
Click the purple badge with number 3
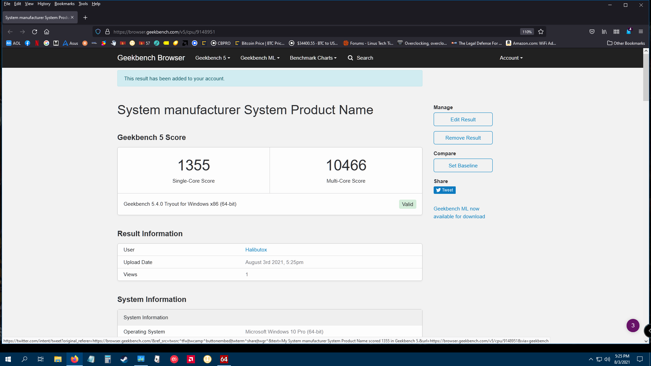pyautogui.click(x=633, y=325)
